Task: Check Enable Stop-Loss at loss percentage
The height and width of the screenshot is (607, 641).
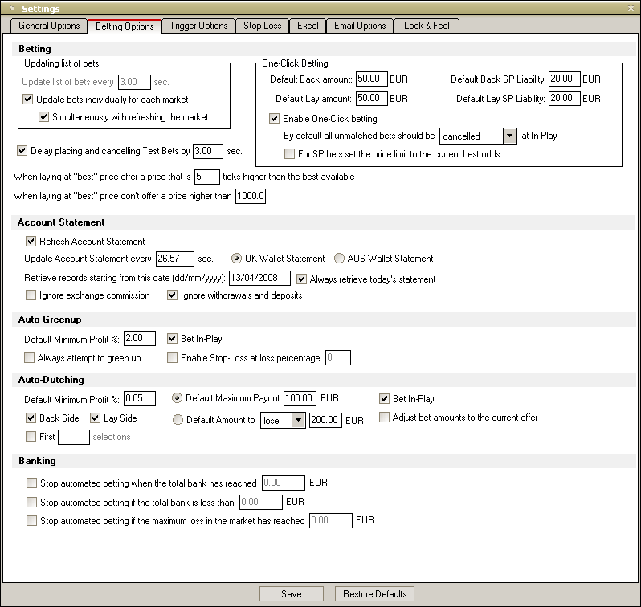Action: 172,358
